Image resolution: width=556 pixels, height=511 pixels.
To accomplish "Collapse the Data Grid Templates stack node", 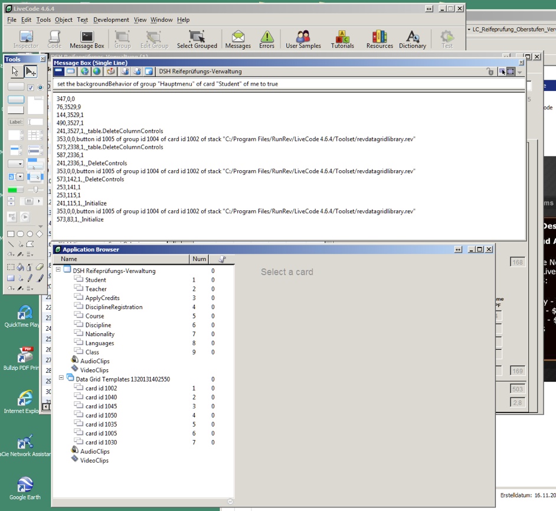I will point(61,379).
